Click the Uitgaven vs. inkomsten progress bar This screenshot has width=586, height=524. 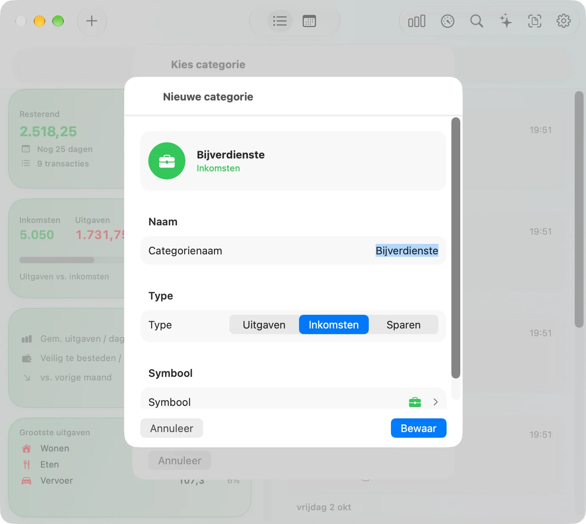pyautogui.click(x=72, y=260)
